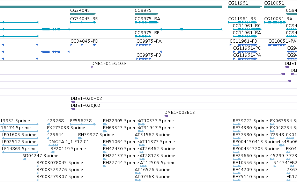Click the CG10051-RA transcript label
The height and width of the screenshot is (182, 297).
pyautogui.click(x=278, y=19)
